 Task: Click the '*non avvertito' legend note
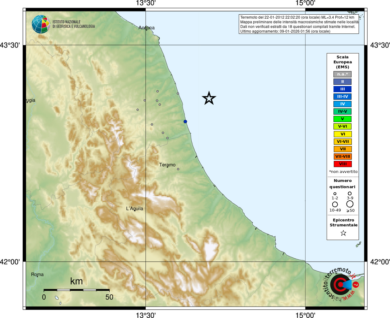[343, 172]
